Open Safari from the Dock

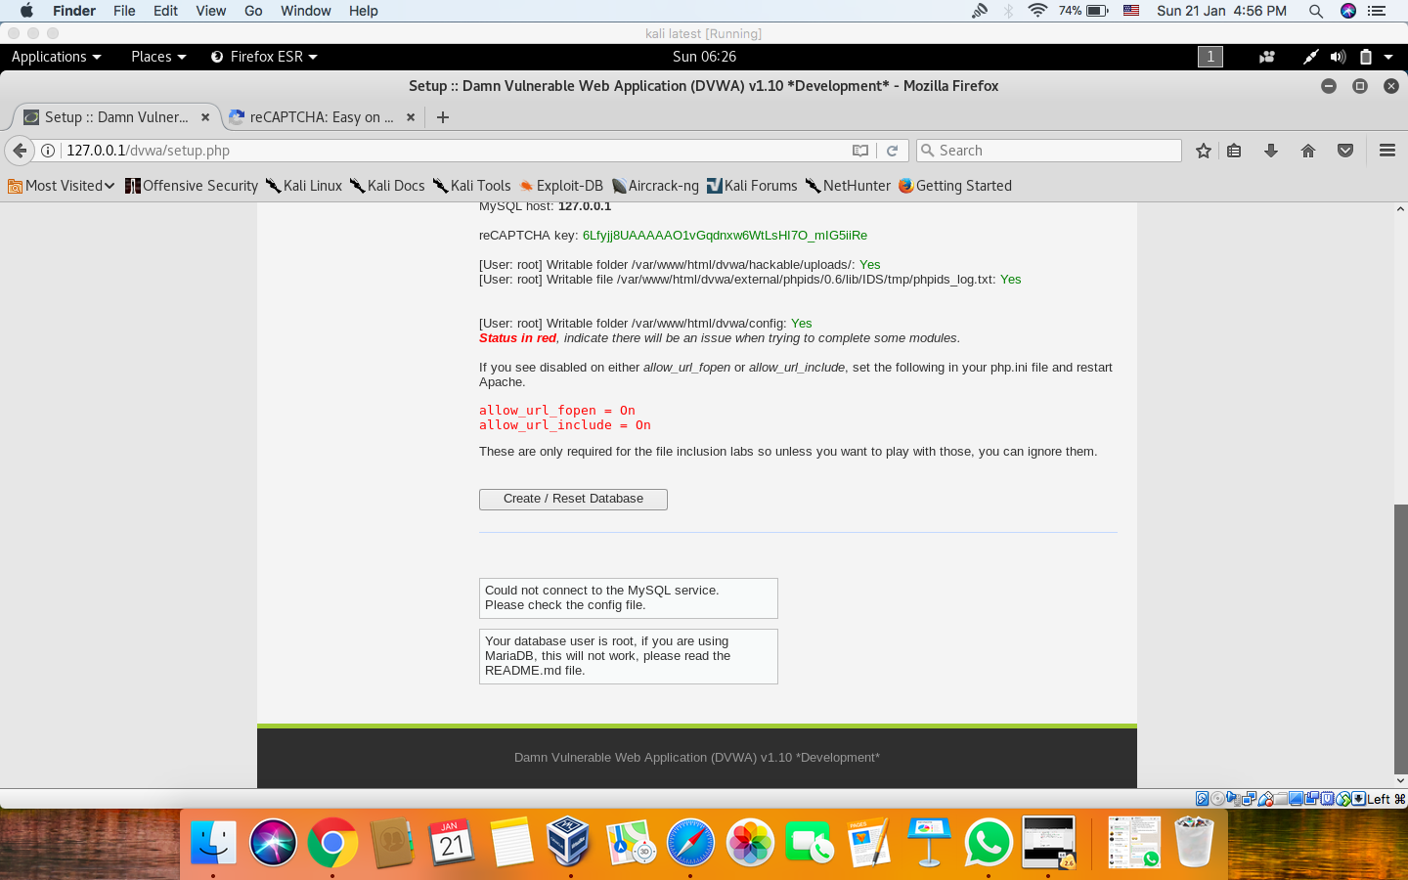pyautogui.click(x=690, y=842)
